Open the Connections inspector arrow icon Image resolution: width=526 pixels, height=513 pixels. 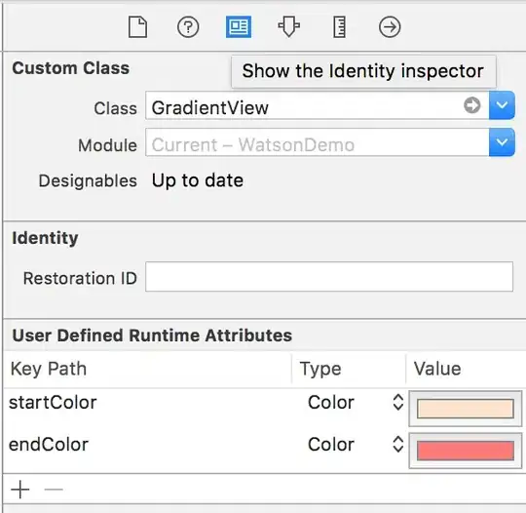[x=390, y=27]
